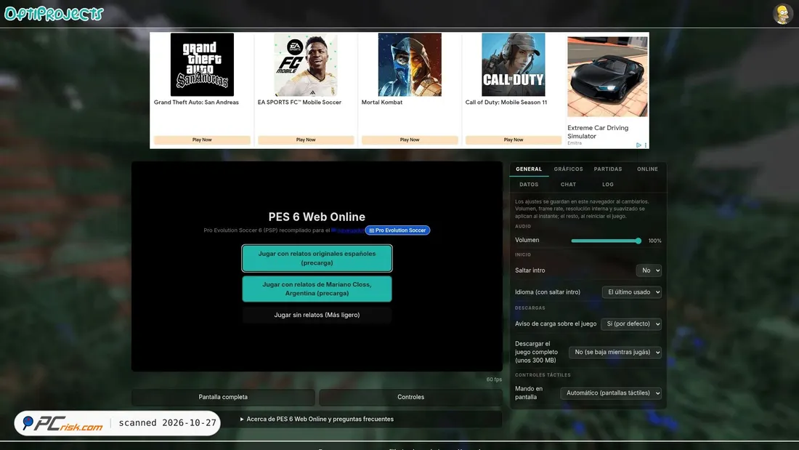Image resolution: width=799 pixels, height=450 pixels.
Task: Adjust the Volumen slider
Action: point(606,241)
